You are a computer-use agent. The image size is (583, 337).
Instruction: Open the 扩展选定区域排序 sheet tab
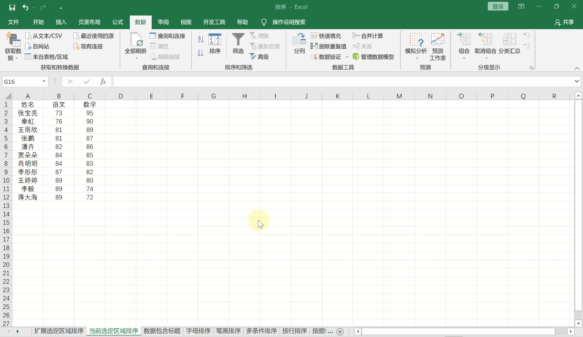59,331
